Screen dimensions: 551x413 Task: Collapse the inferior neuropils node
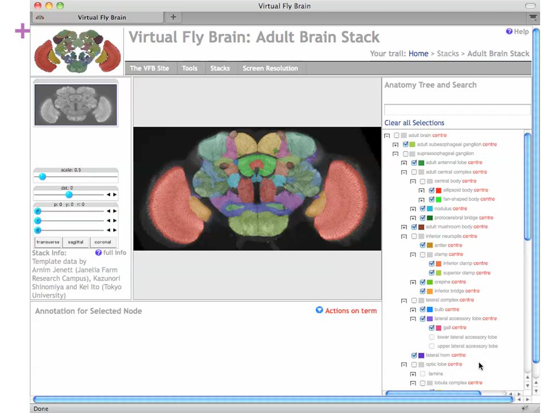click(x=404, y=237)
